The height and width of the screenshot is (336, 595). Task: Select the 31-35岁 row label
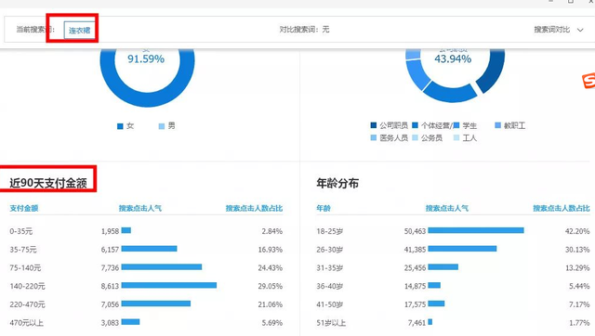[x=330, y=268]
